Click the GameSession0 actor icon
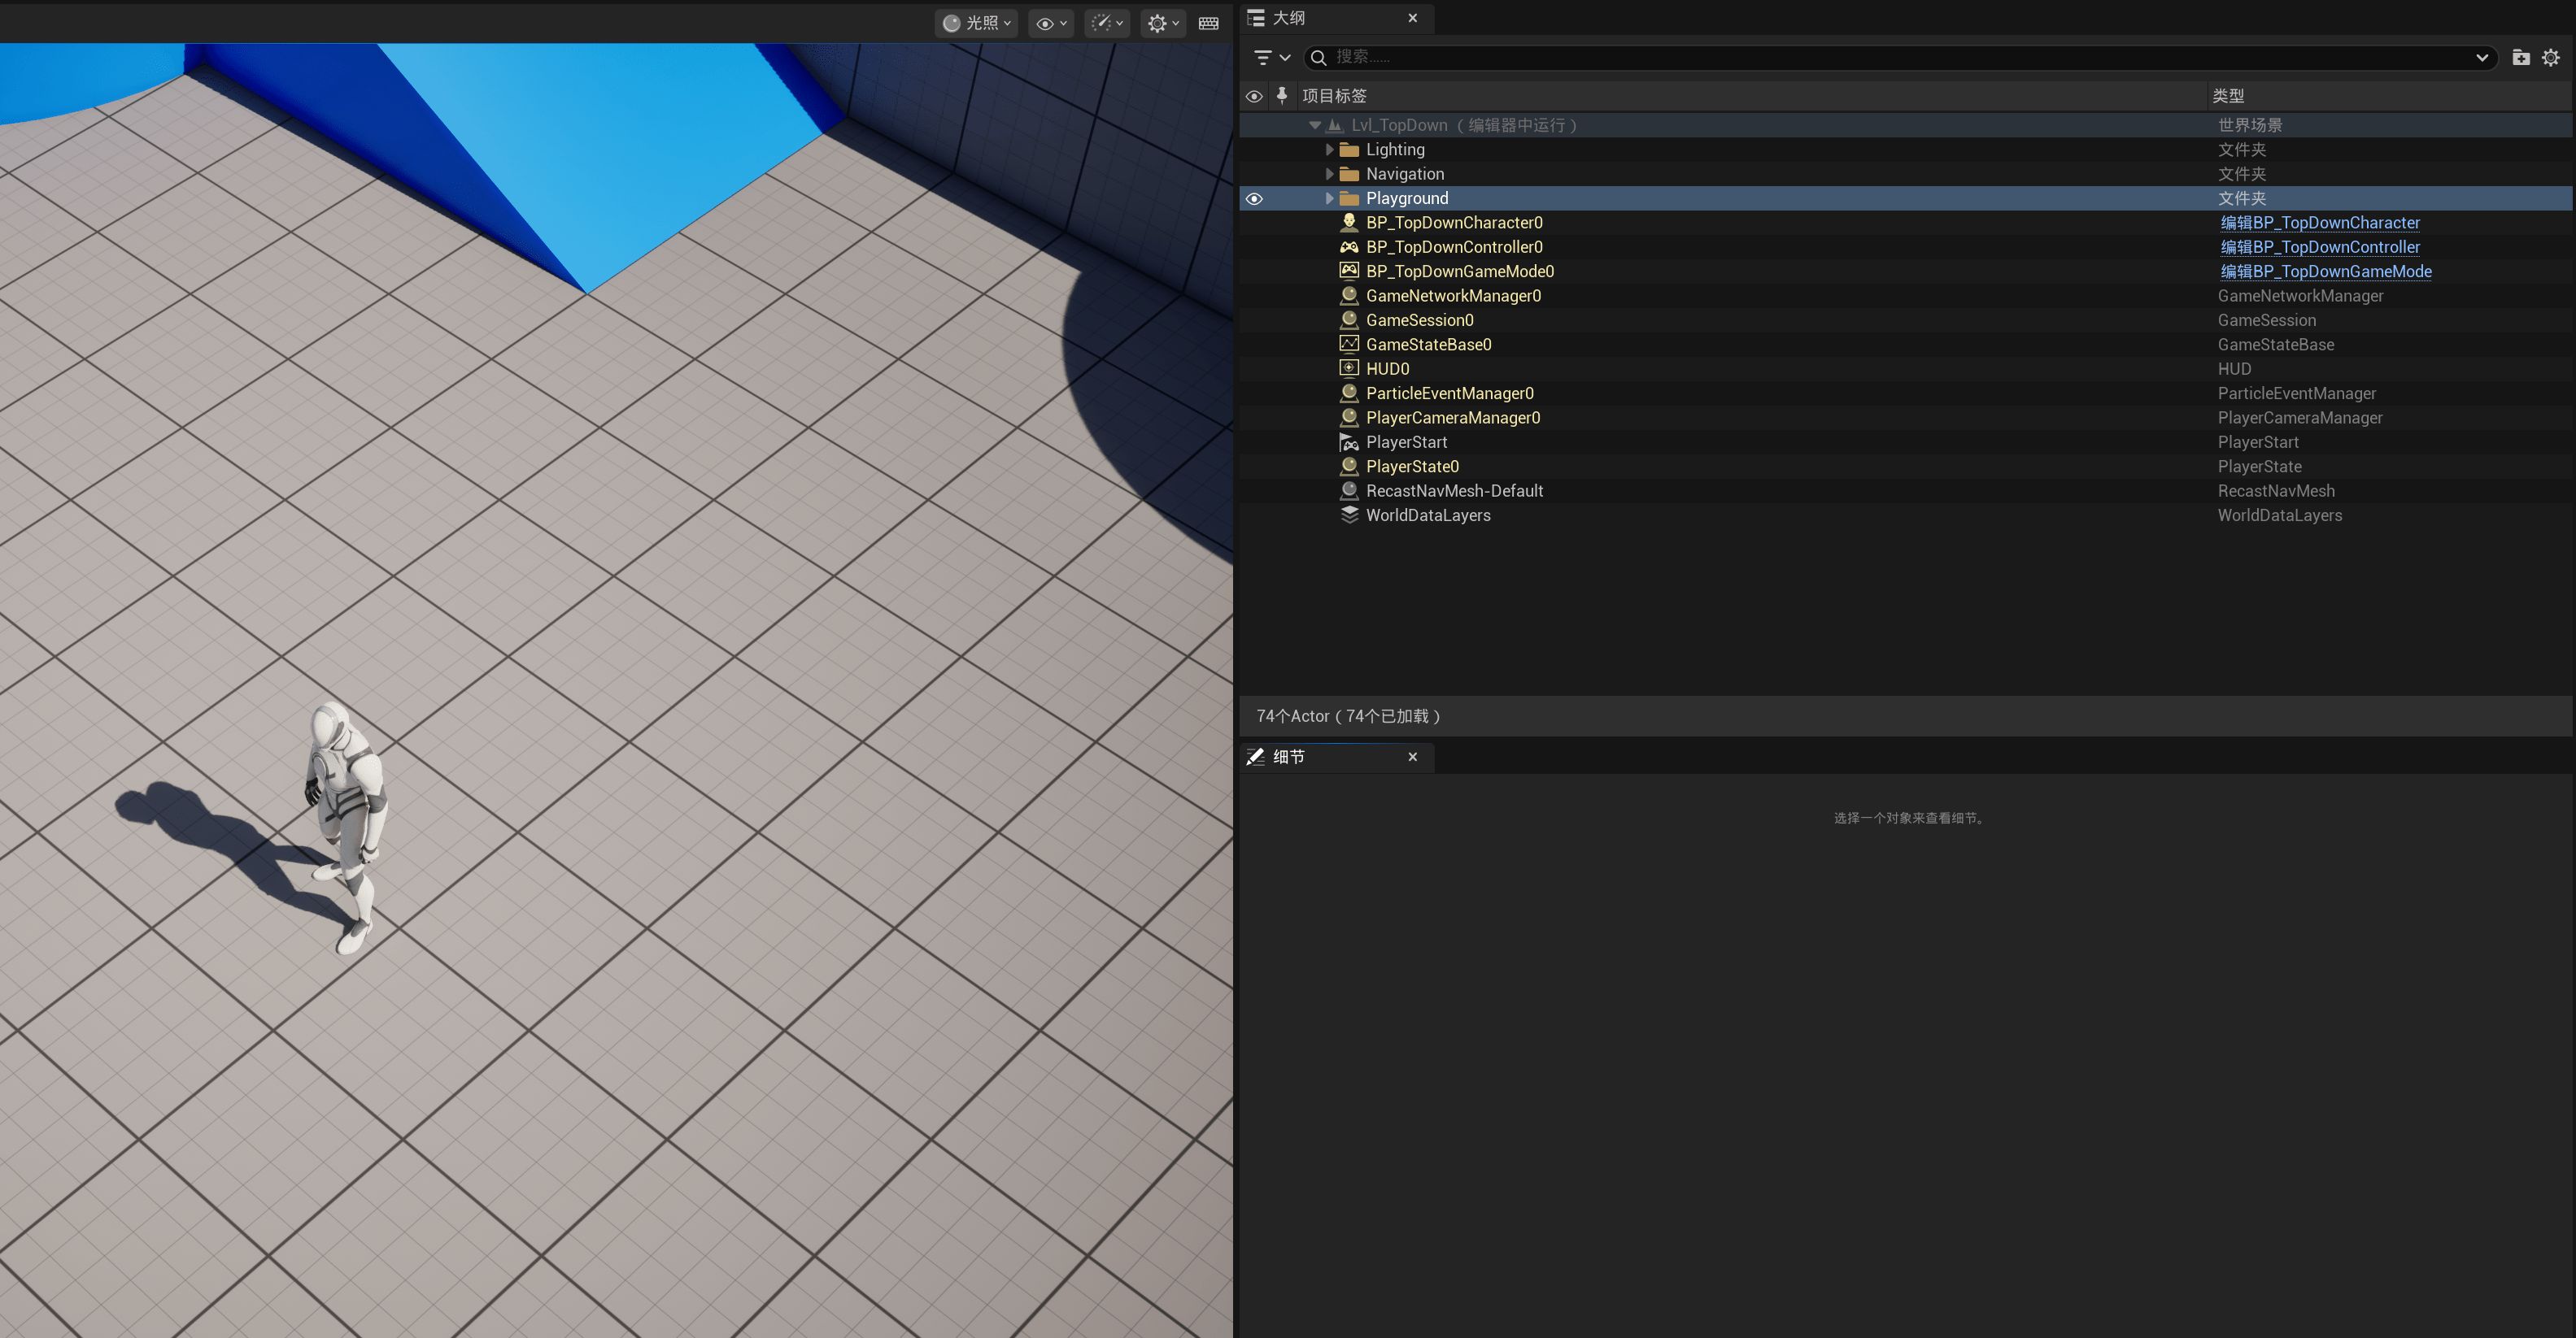The width and height of the screenshot is (2576, 1338). (1349, 319)
